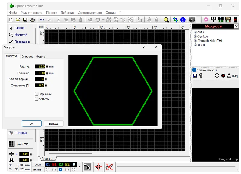This screenshot has width=241, height=174.
Task: Click the grid size icon 1,27 mm
Action: coord(12,144)
